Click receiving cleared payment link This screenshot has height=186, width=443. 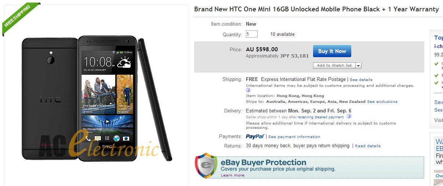click(320, 117)
